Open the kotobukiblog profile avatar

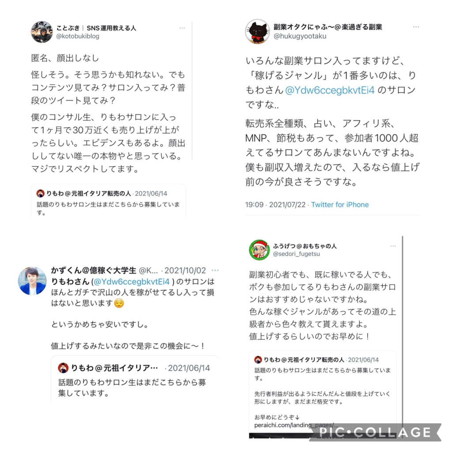point(42,32)
